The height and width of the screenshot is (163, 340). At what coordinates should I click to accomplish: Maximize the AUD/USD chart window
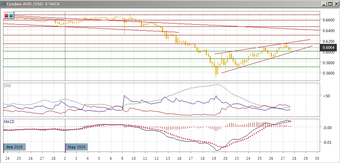click(x=330, y=4)
